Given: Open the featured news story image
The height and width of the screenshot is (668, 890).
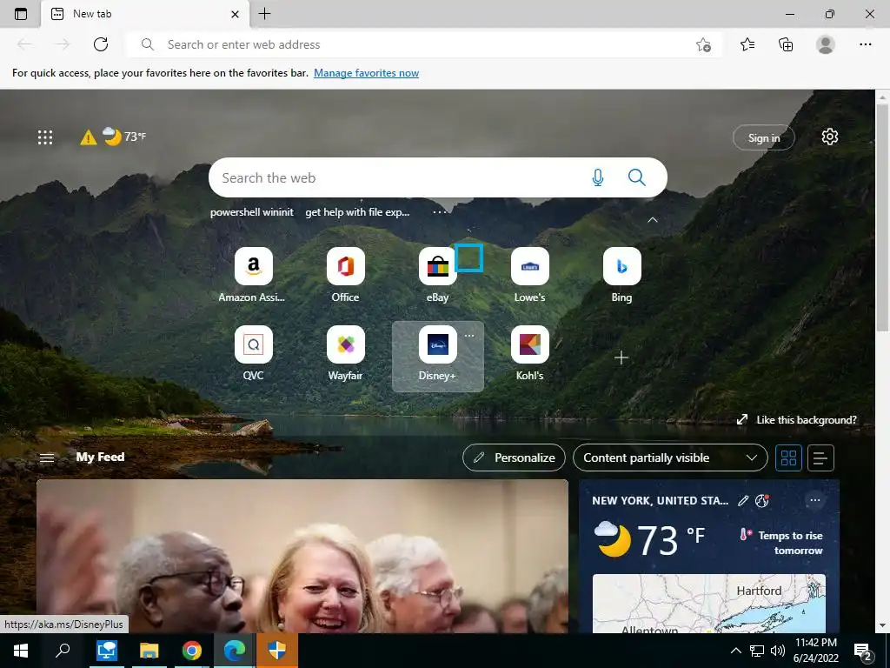Looking at the screenshot, I should coord(302,556).
